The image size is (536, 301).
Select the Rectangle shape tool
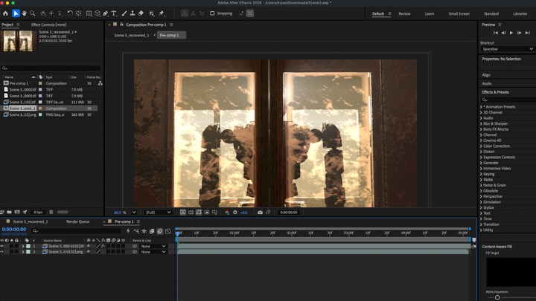click(x=89, y=13)
